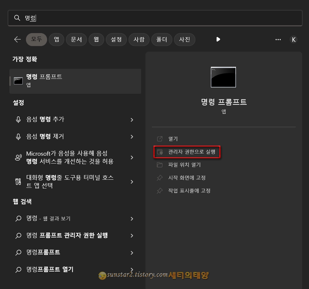This screenshot has height=289, width=309.
Task: Click the search magnifier icon in the search bar
Action: coord(17,18)
